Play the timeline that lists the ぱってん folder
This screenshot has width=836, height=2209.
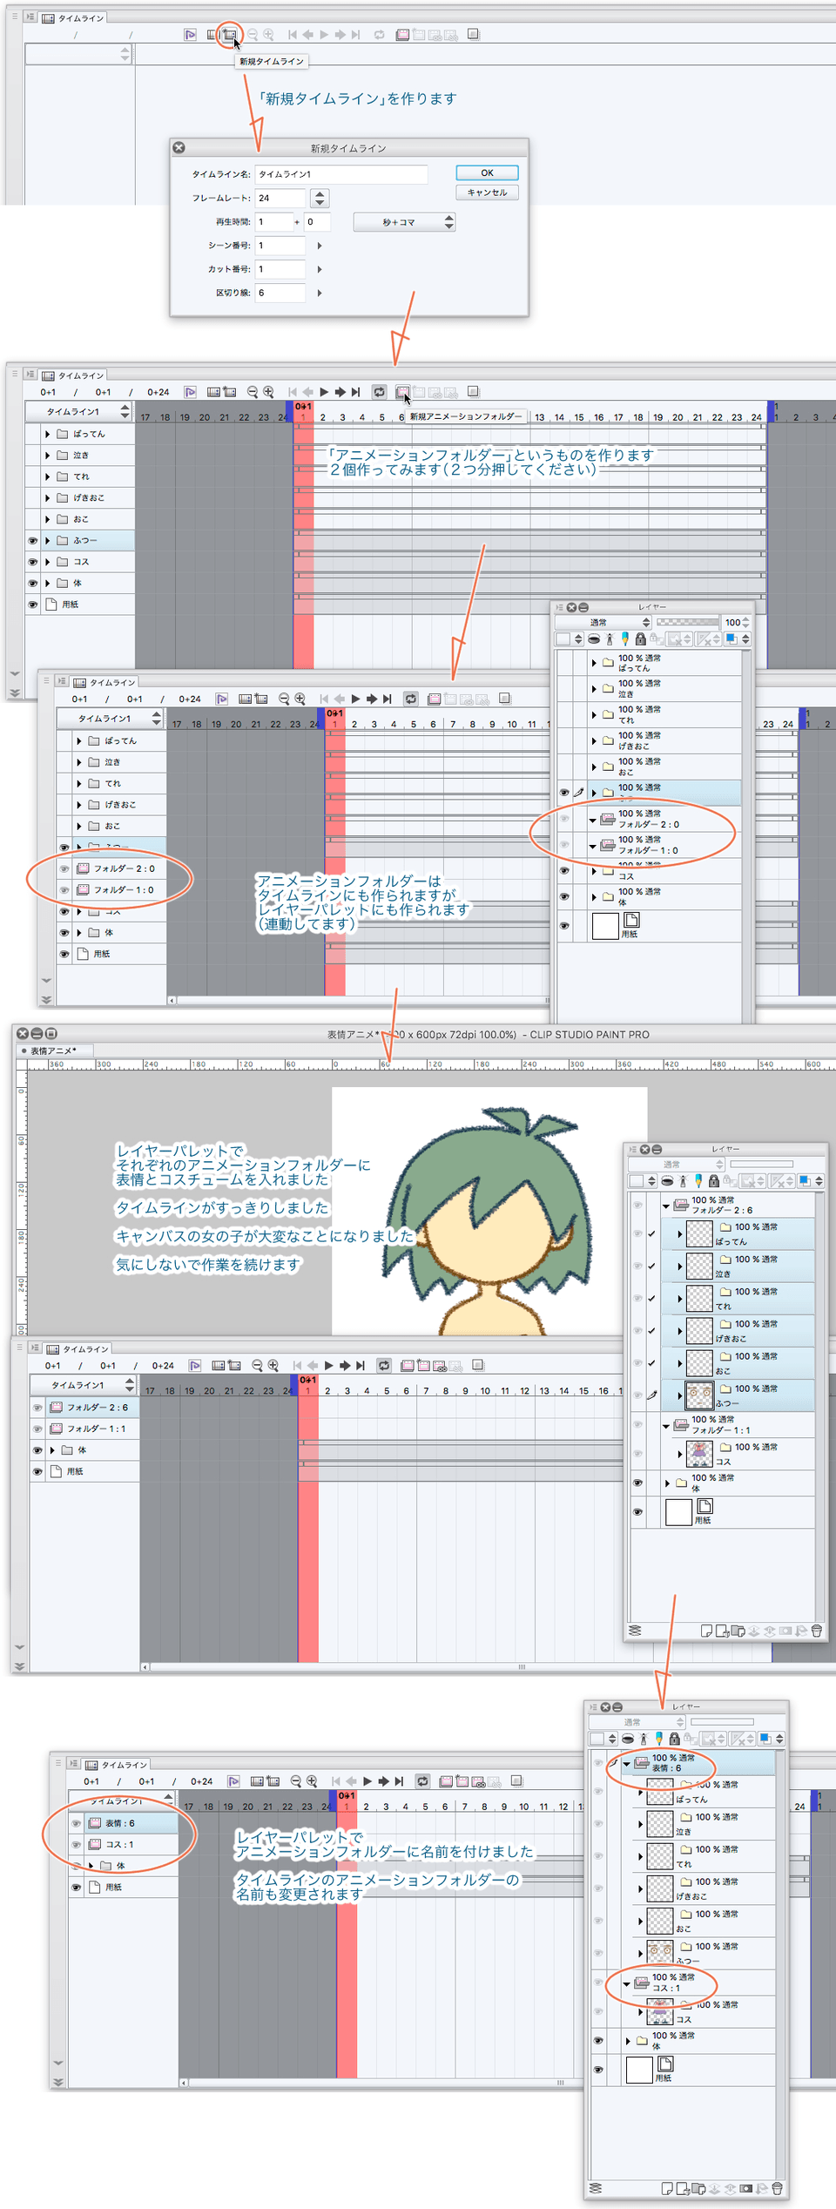click(x=324, y=392)
